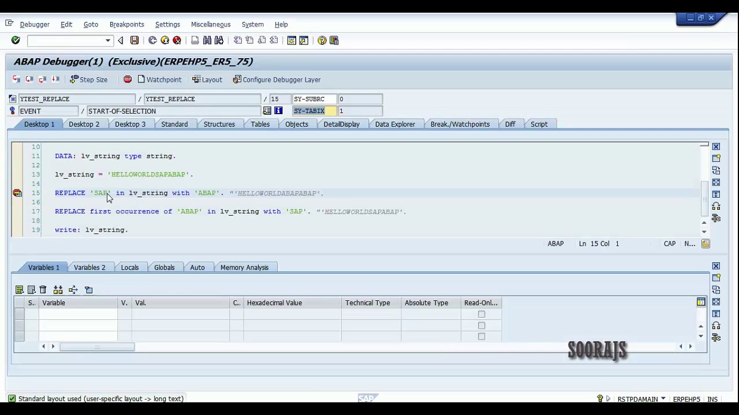
Task: Click the delete trash icon in variables toolbar
Action: (43, 290)
